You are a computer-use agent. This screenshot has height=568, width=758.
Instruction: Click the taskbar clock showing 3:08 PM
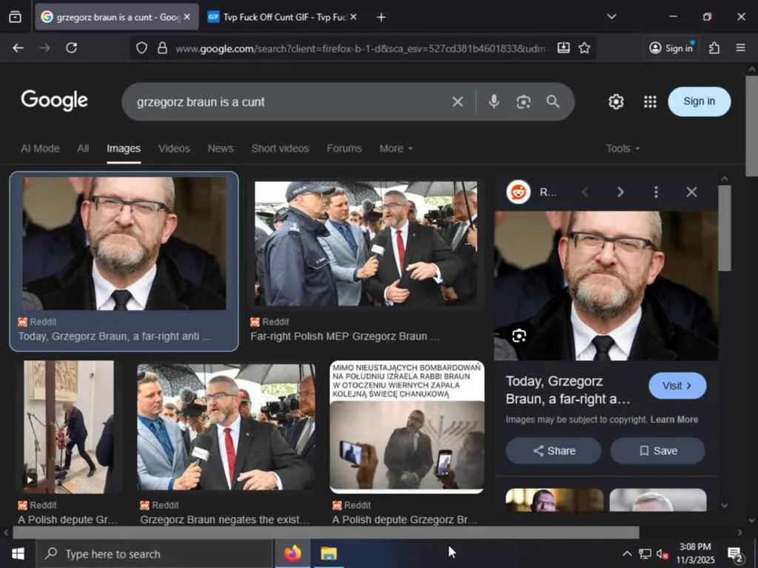pyautogui.click(x=695, y=553)
